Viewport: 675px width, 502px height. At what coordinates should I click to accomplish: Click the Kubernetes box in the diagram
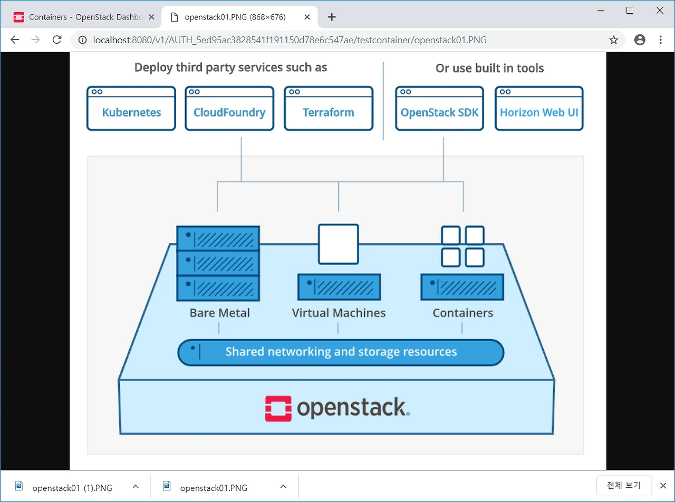[131, 108]
